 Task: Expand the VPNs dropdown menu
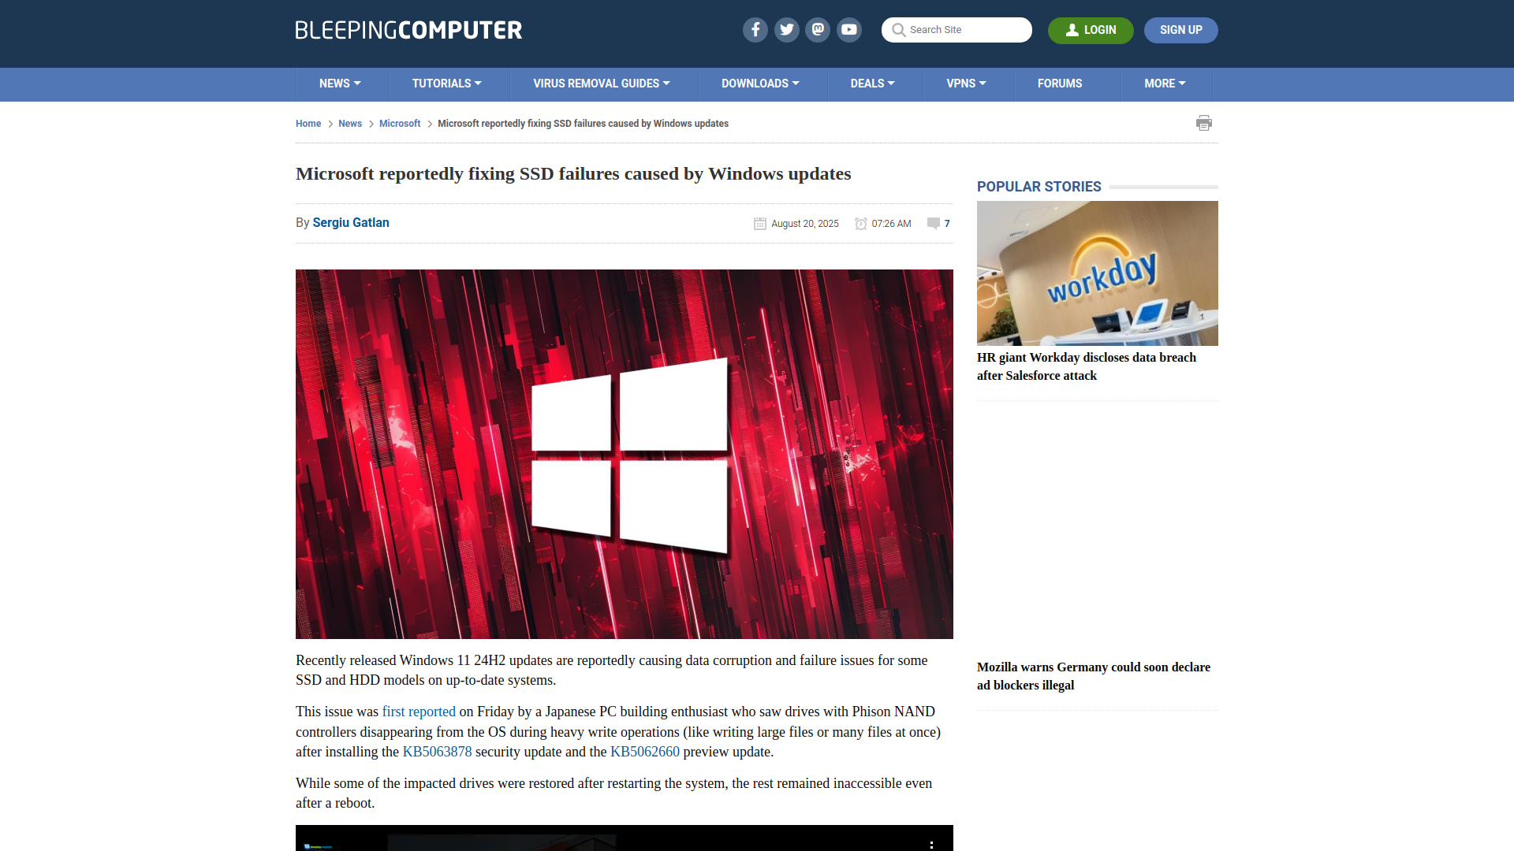tap(966, 84)
